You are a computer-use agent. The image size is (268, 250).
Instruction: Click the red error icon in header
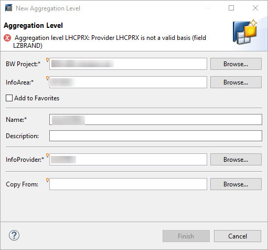(7, 38)
